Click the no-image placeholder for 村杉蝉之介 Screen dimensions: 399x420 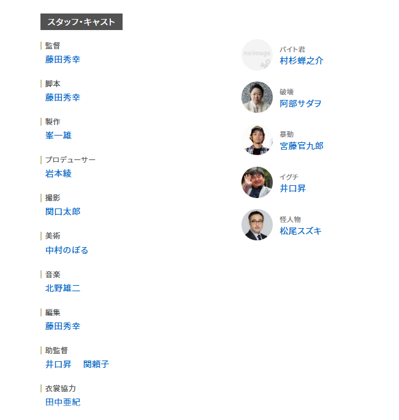tap(257, 55)
